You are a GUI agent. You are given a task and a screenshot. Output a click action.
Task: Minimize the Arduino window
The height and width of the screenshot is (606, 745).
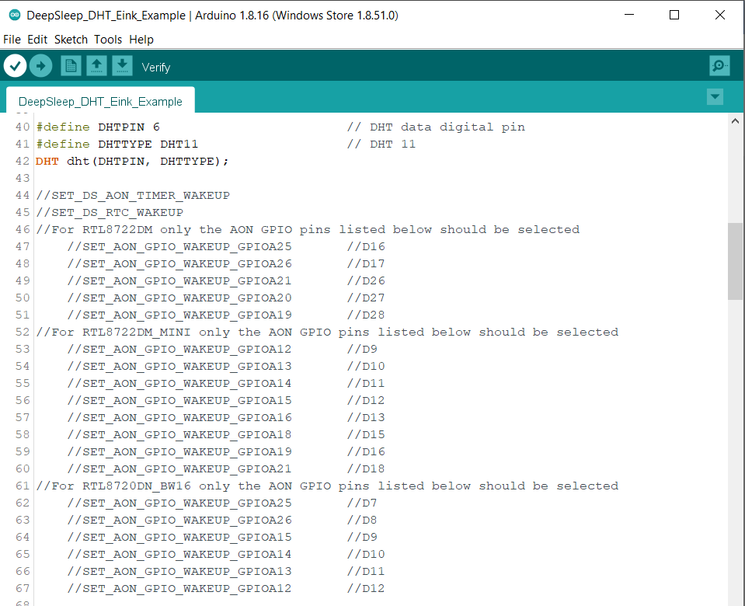[629, 16]
